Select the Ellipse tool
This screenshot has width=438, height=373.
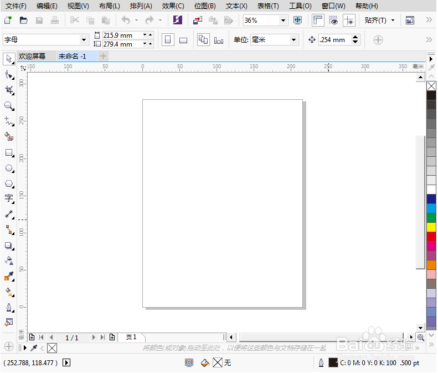coord(9,168)
